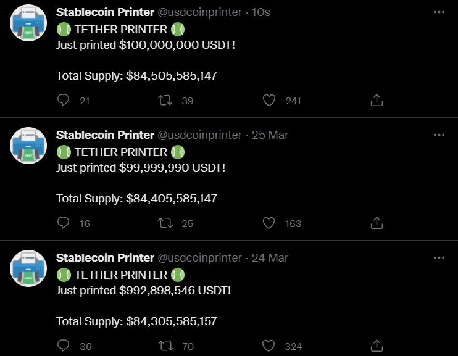Reply to the $992,898,546 USDT tweet
Screen dimensions: 458x356
[x=63, y=346]
